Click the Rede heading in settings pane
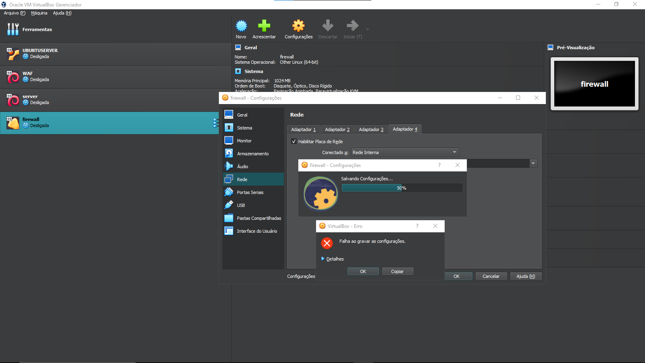This screenshot has width=645, height=363. click(x=297, y=115)
